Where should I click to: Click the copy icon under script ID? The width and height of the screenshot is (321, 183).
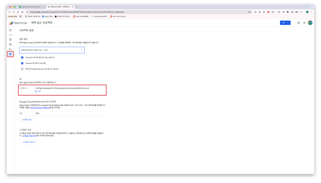36,91
